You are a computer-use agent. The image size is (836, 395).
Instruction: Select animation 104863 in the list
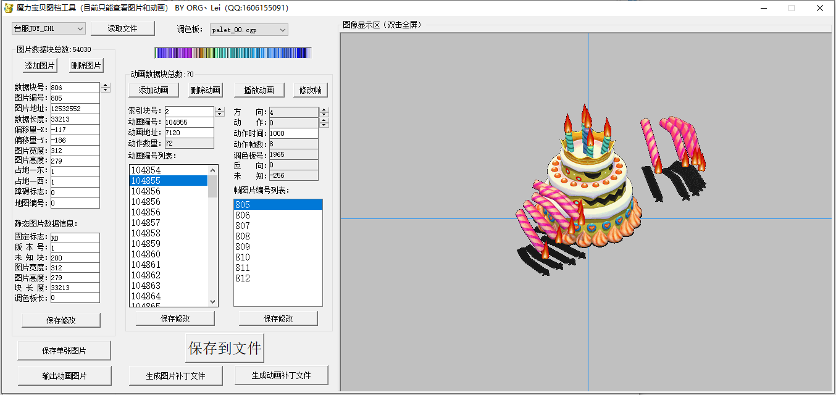point(169,286)
